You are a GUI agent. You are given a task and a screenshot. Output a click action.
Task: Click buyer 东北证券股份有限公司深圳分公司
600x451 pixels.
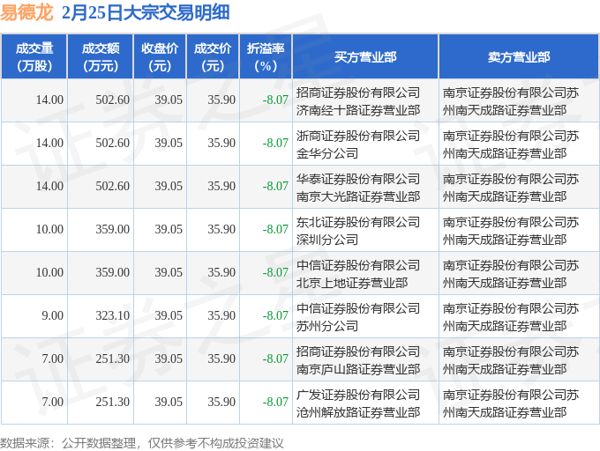click(x=358, y=231)
